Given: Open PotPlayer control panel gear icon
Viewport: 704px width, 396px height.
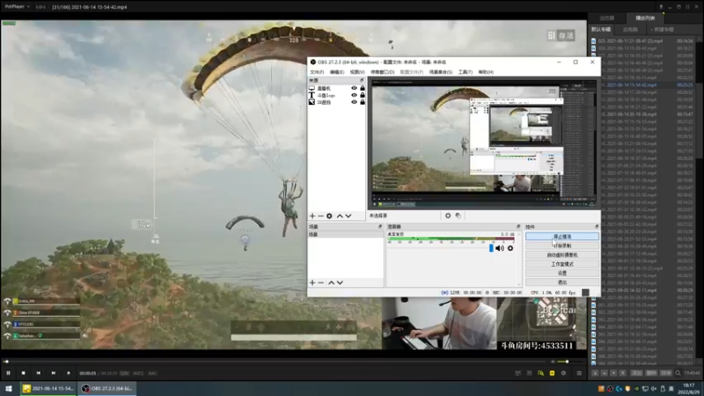Looking at the screenshot, I should pos(563,373).
